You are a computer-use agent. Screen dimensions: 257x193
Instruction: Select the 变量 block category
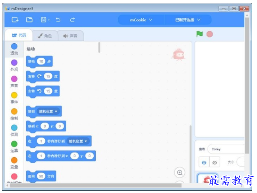(x=14, y=163)
